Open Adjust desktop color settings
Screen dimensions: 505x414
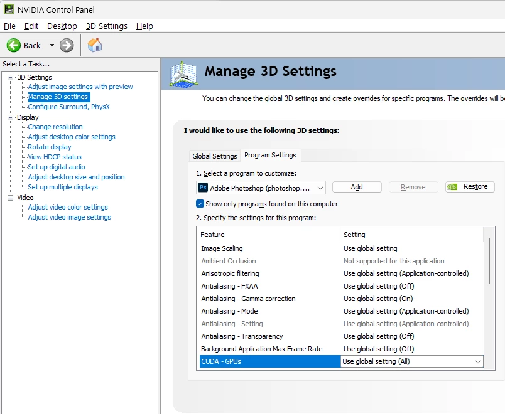[x=72, y=137]
